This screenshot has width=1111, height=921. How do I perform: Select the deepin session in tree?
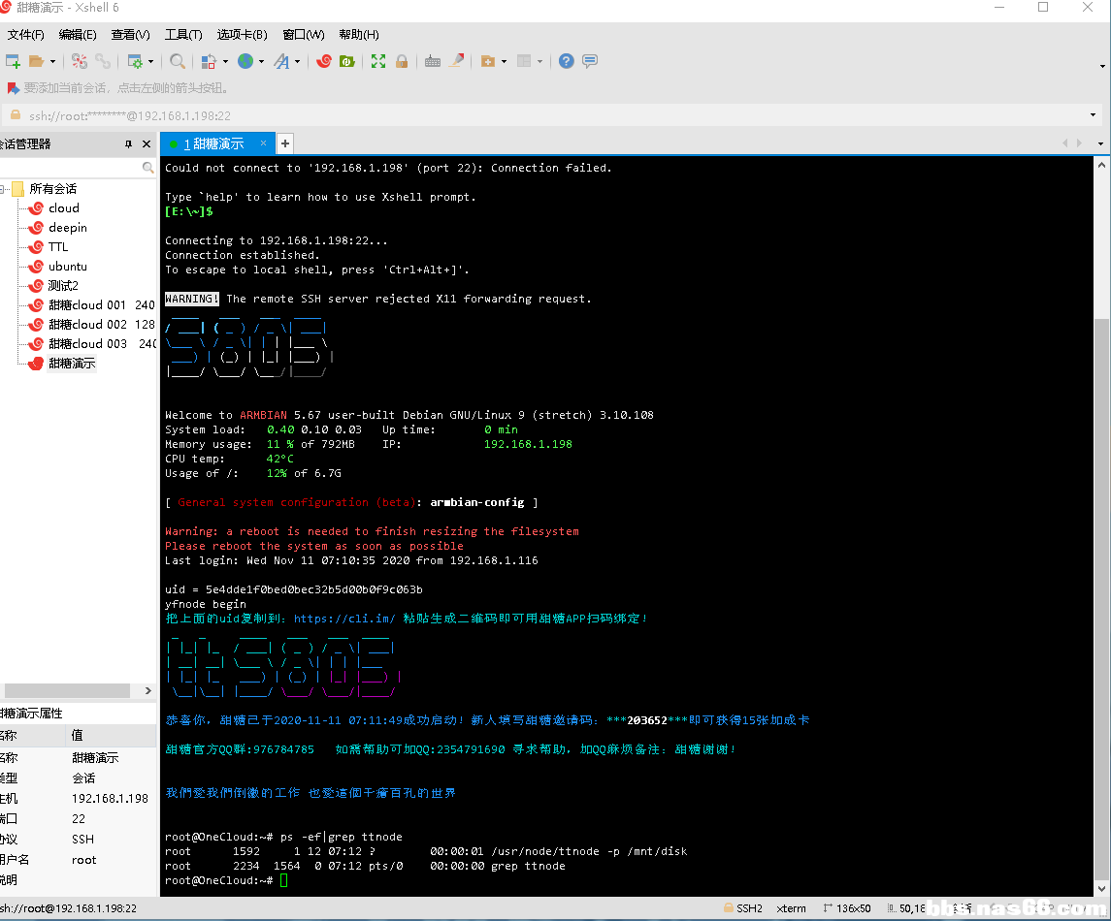coord(67,228)
